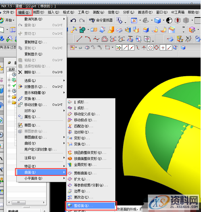
Task: Choose 移动对象(O)... menu entry
Action: pyautogui.click(x=42, y=105)
